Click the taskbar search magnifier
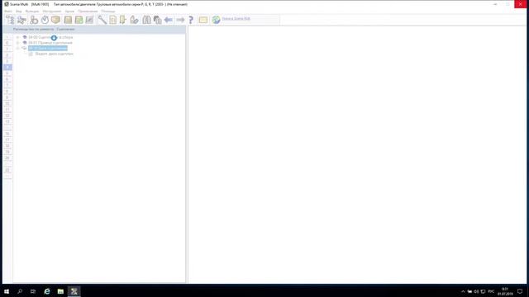Screen dimensions: 529x297 point(20,291)
